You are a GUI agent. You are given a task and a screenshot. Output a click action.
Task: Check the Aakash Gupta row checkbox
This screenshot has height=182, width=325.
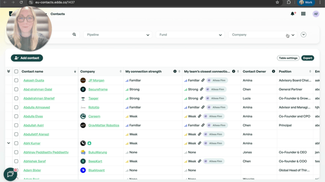[x=16, y=80]
